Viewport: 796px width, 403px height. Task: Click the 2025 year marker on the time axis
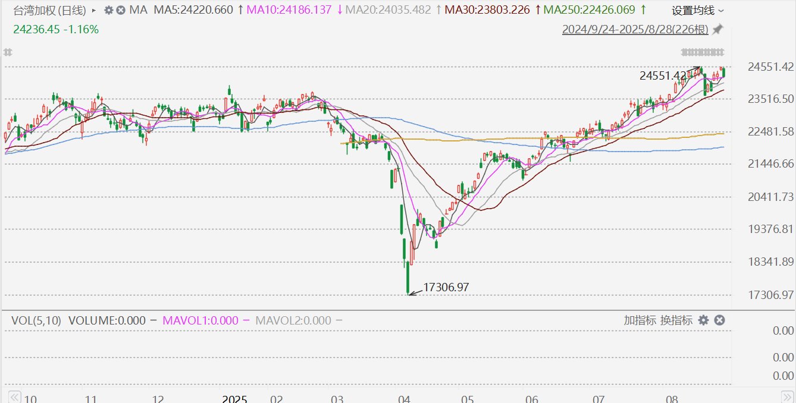click(235, 399)
